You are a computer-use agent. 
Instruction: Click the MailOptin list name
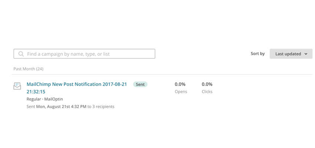coord(54,99)
